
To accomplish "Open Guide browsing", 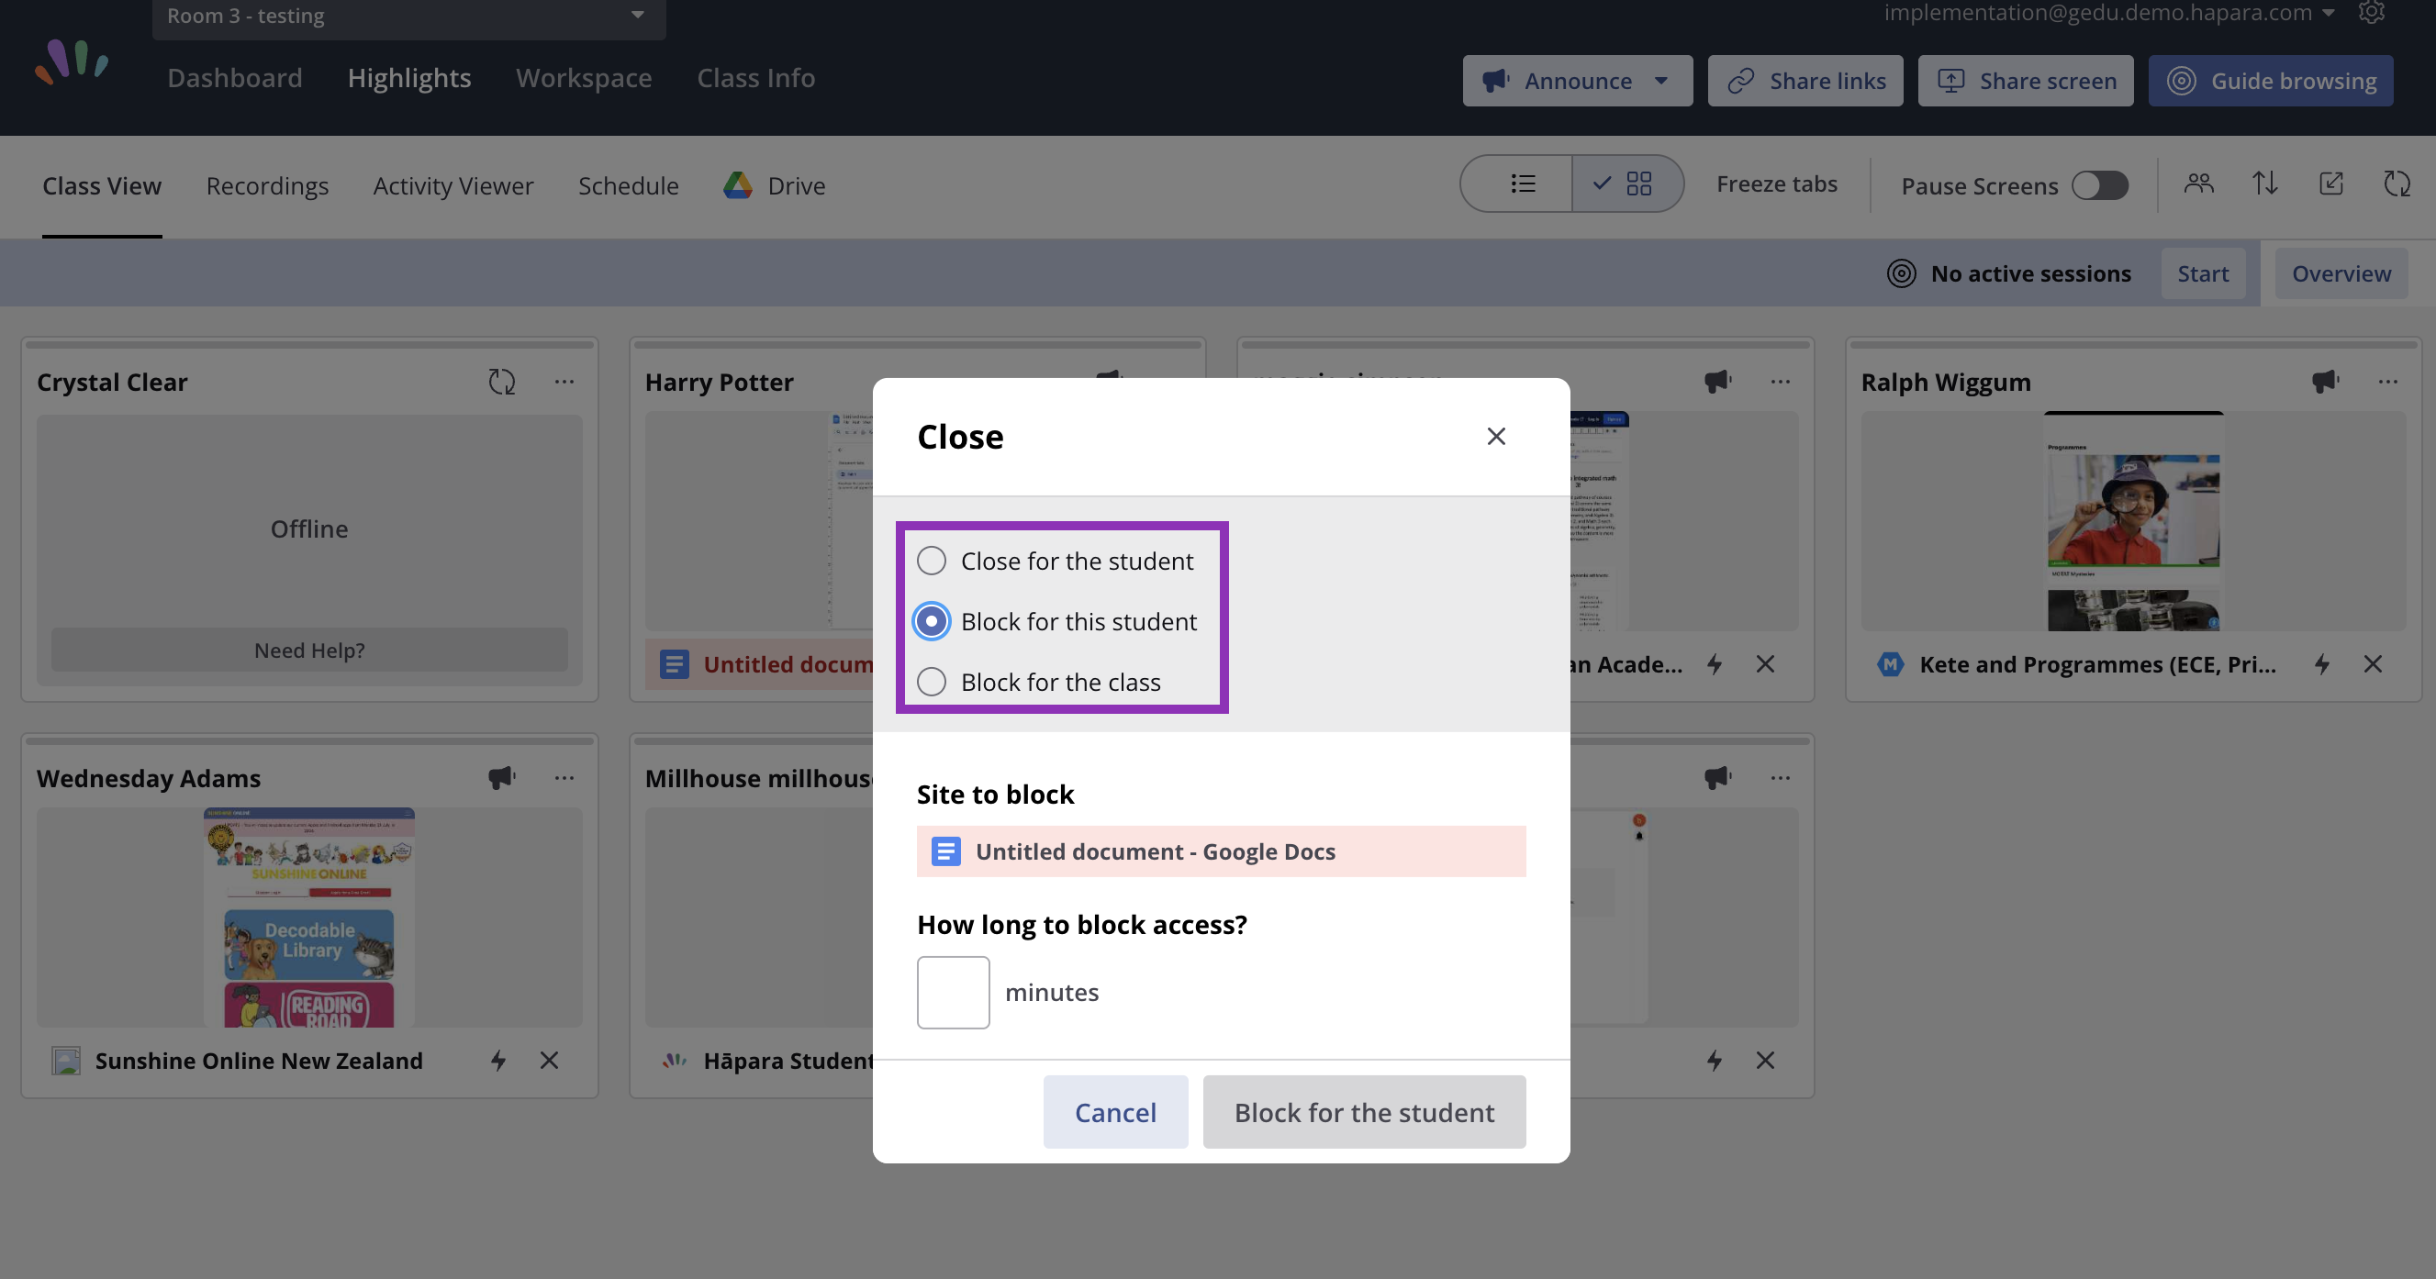I will pyautogui.click(x=2271, y=82).
